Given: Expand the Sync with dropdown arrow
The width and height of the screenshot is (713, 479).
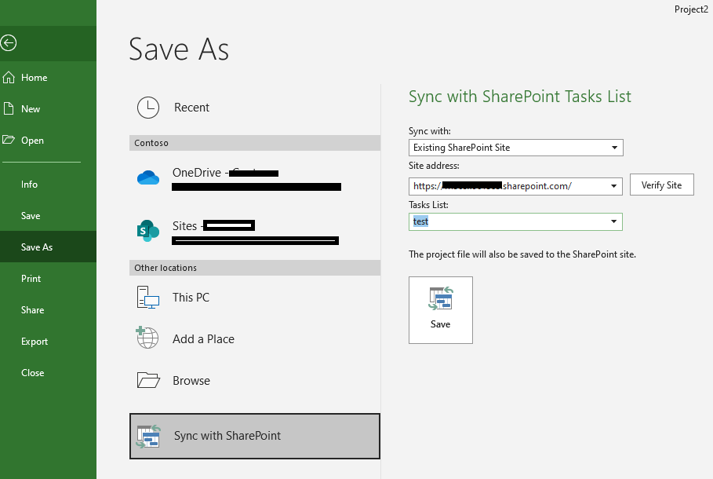Looking at the screenshot, I should tap(614, 148).
